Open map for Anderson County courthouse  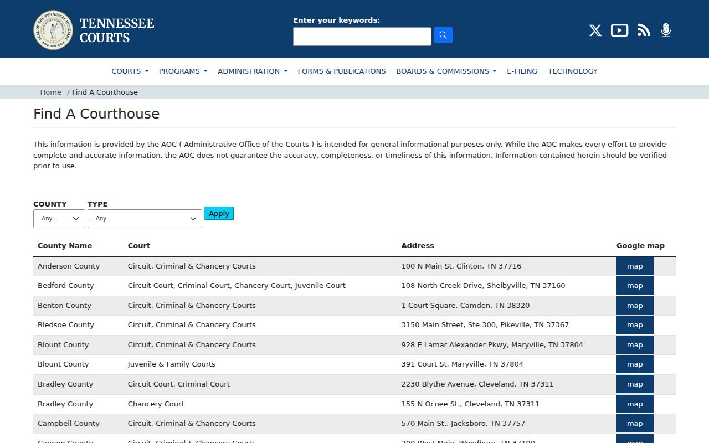point(635,266)
